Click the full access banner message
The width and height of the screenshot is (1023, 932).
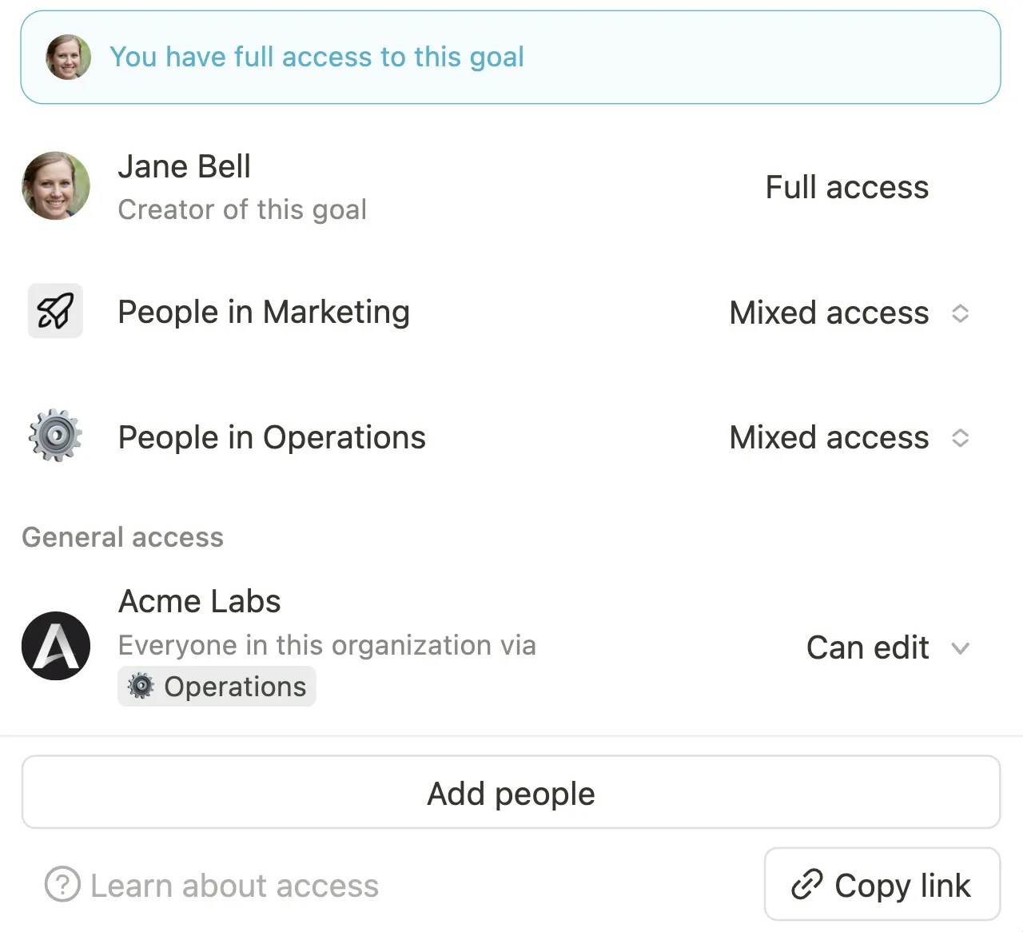pyautogui.click(x=316, y=57)
